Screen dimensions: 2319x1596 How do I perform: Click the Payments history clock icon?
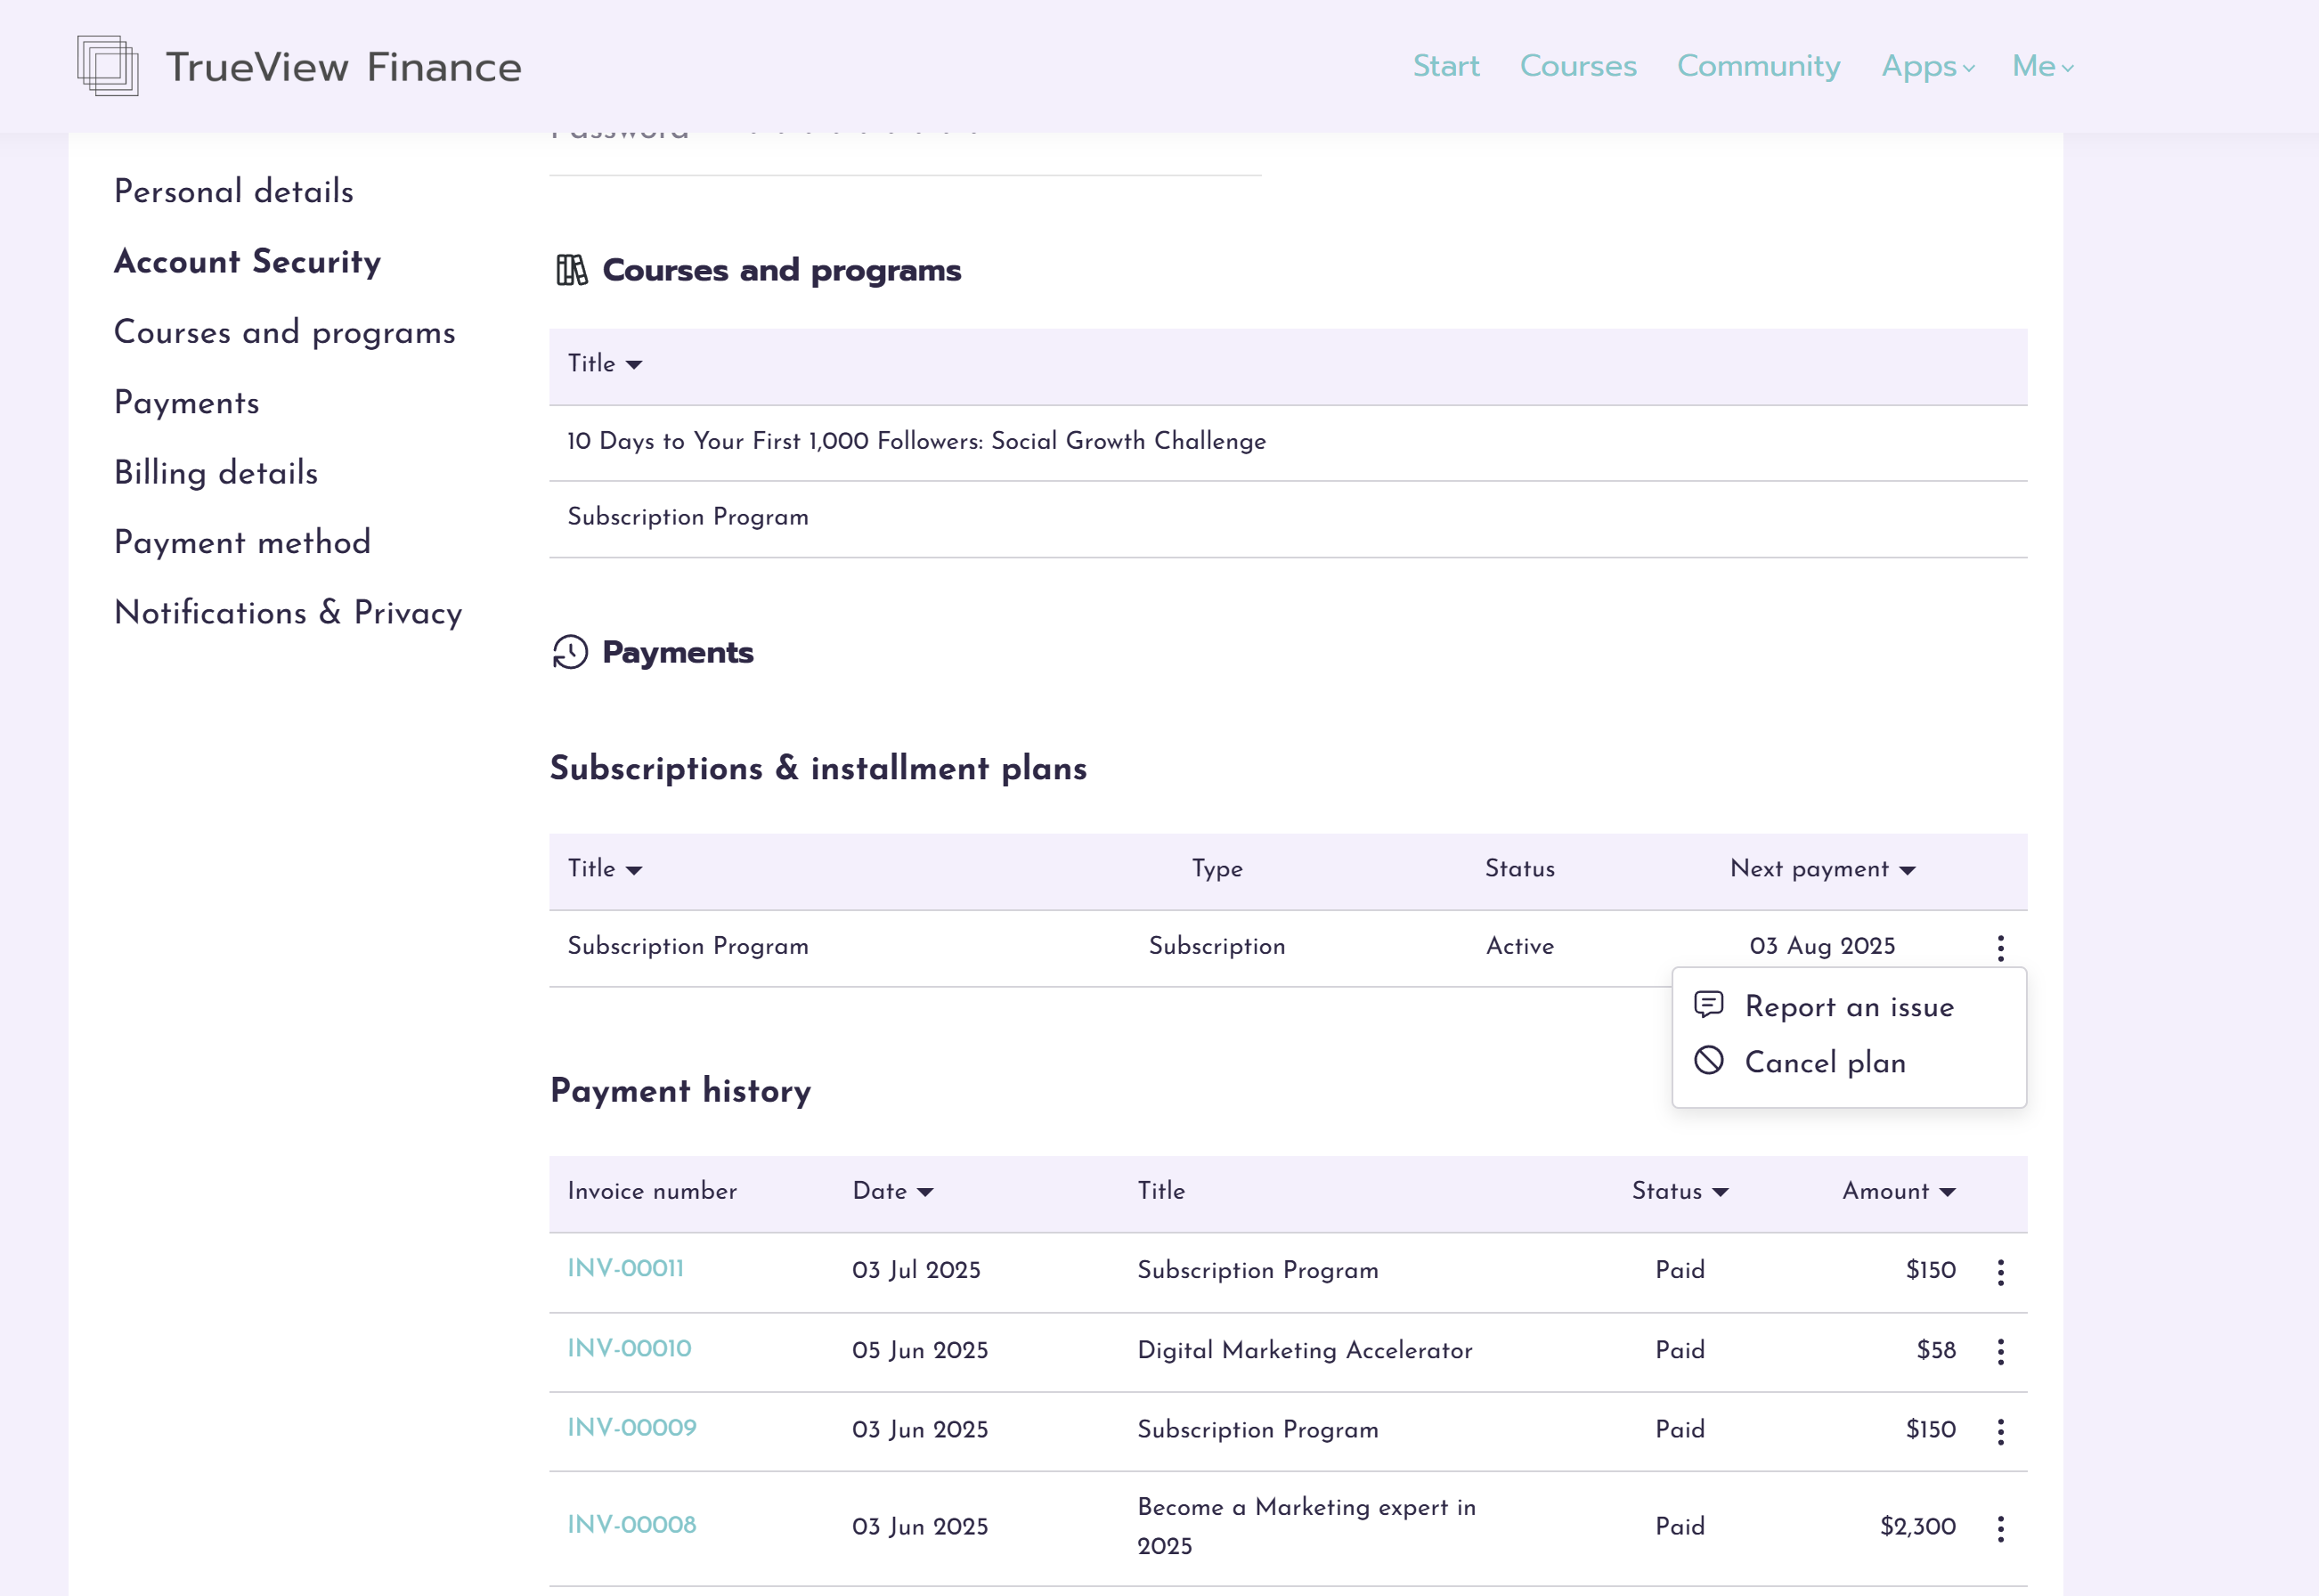570,652
